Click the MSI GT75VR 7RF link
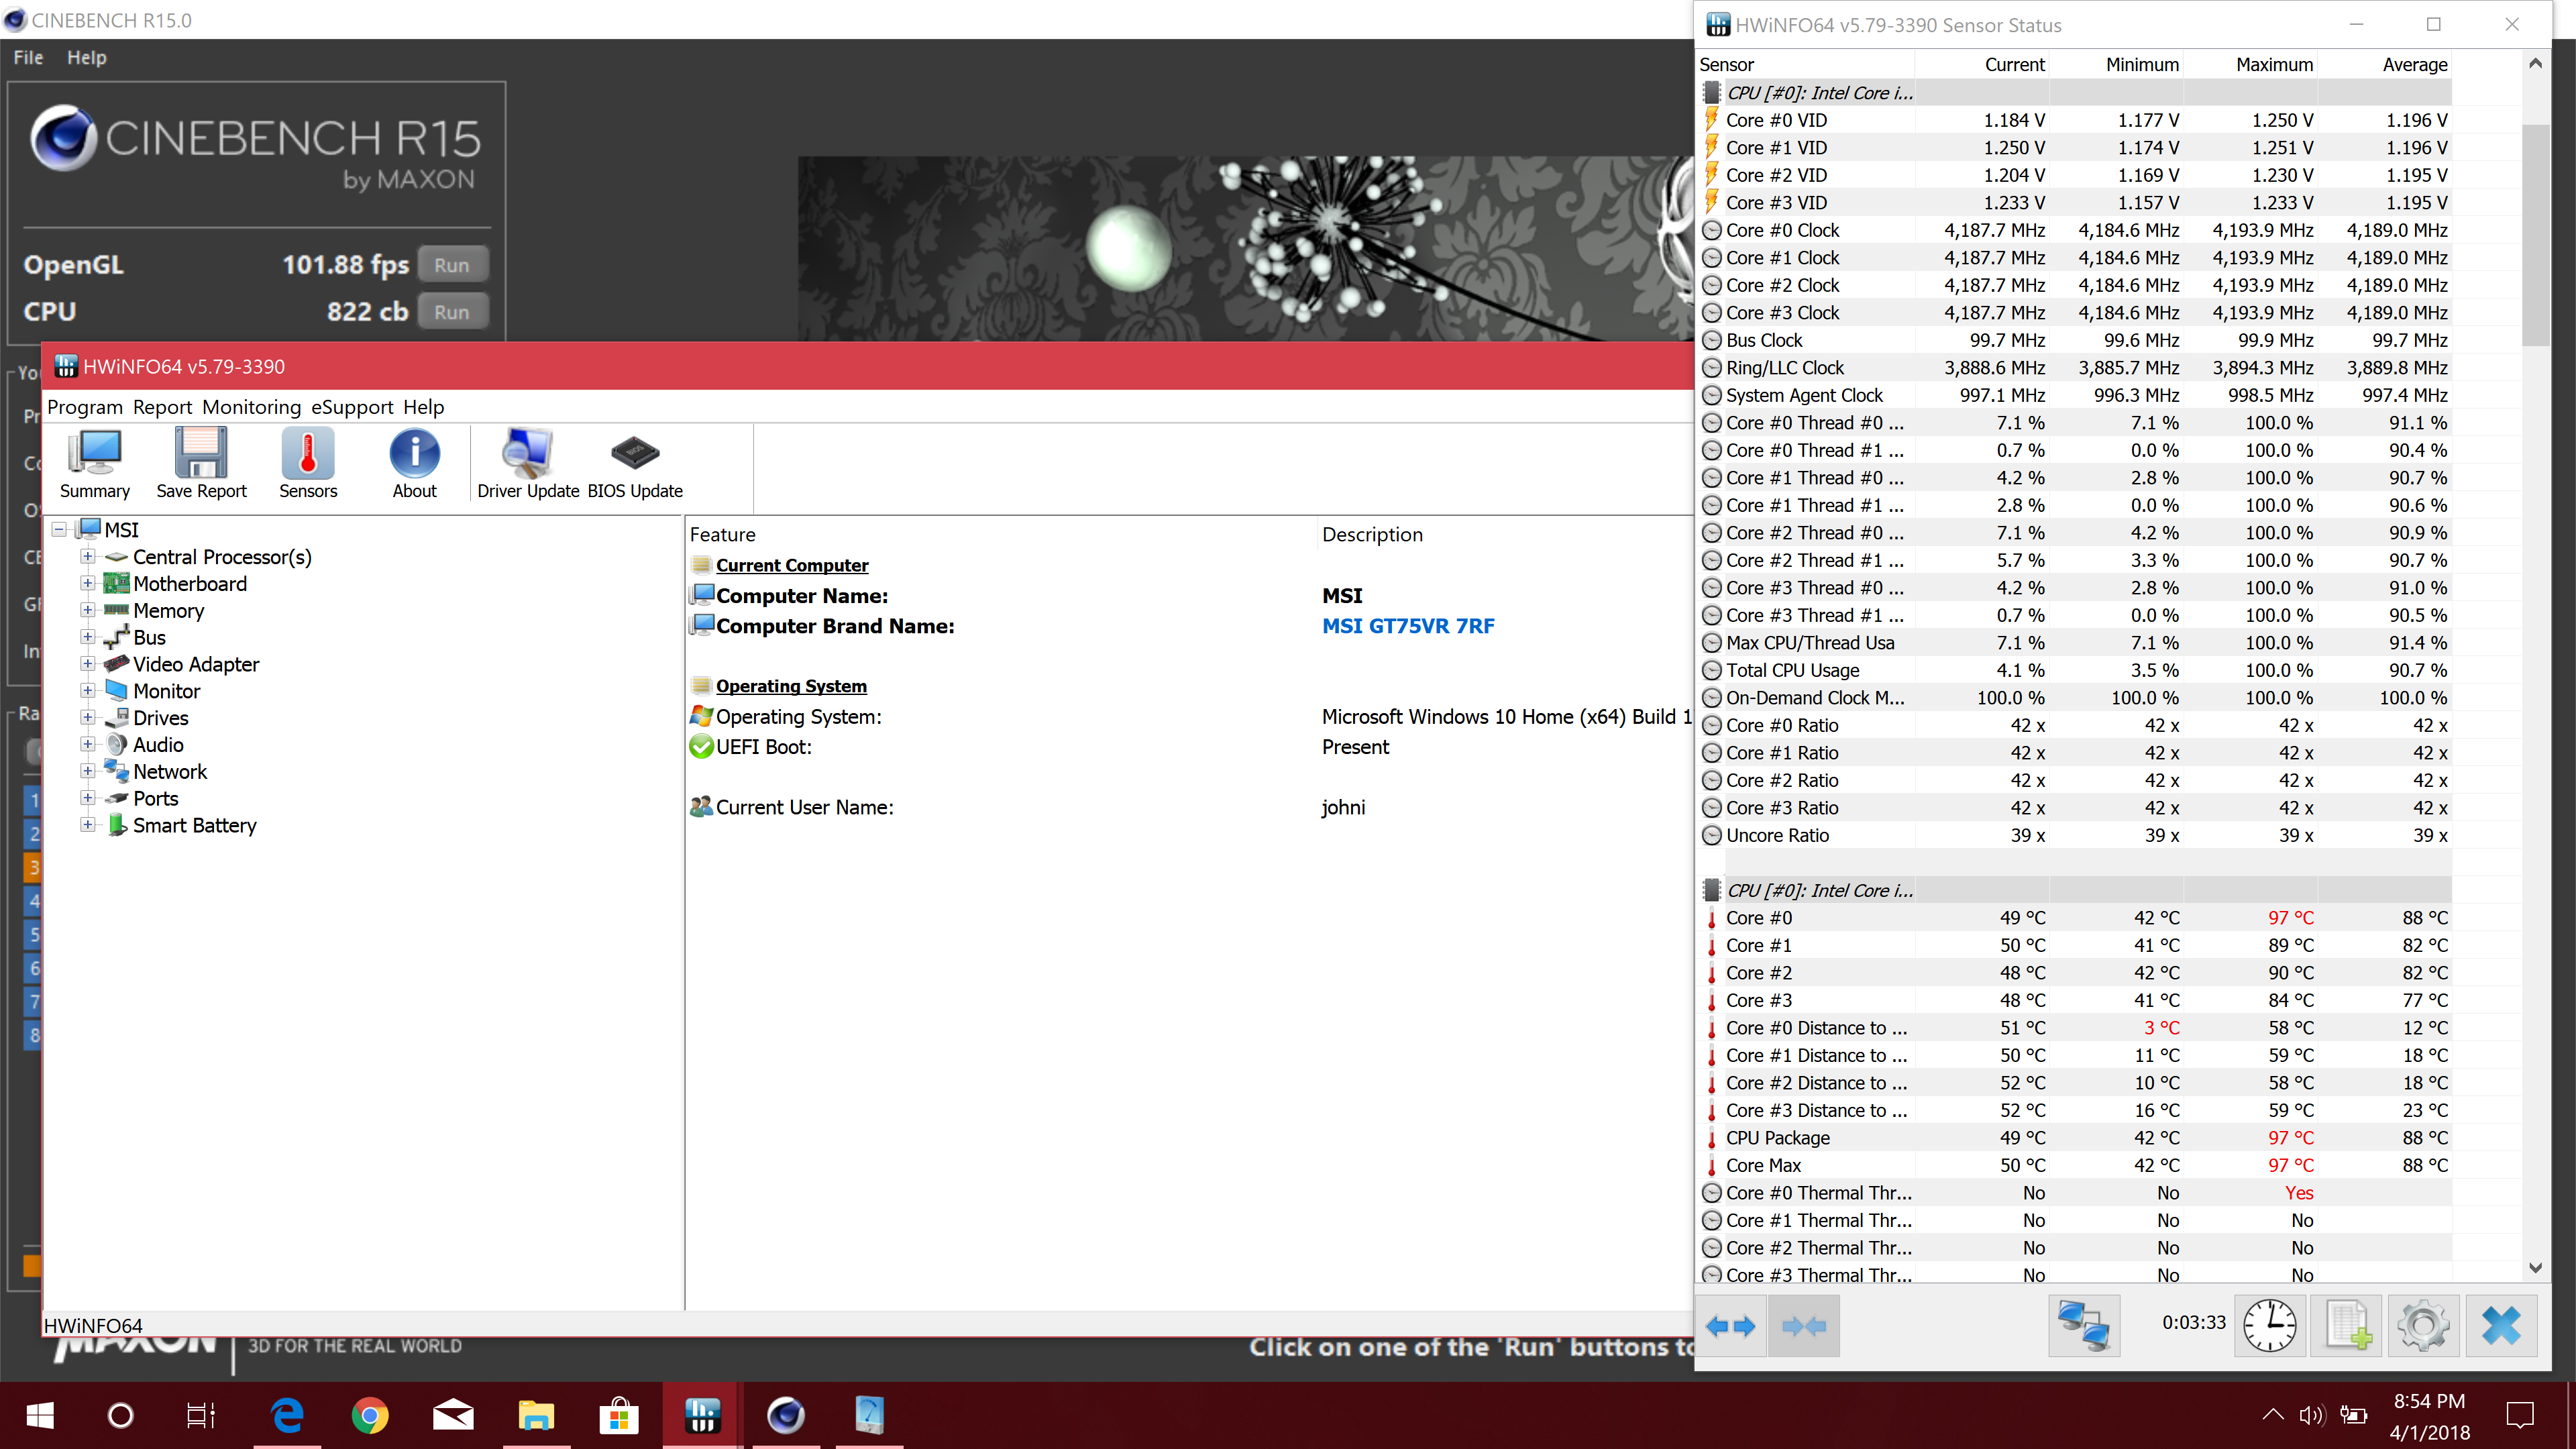This screenshot has height=1449, width=2576. (1408, 626)
